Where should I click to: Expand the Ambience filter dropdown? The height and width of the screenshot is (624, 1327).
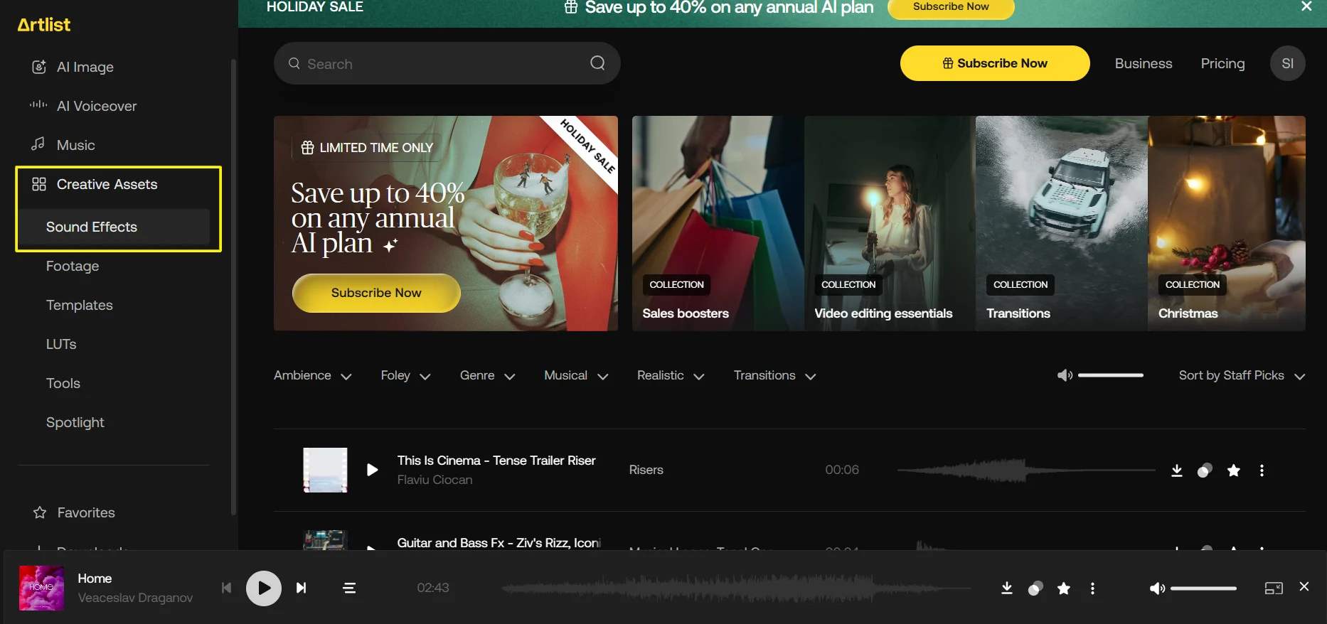(x=312, y=375)
